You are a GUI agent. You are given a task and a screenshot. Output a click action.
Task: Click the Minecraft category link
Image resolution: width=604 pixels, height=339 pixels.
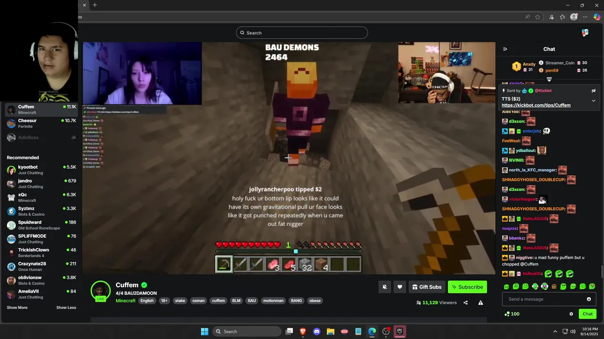click(126, 300)
